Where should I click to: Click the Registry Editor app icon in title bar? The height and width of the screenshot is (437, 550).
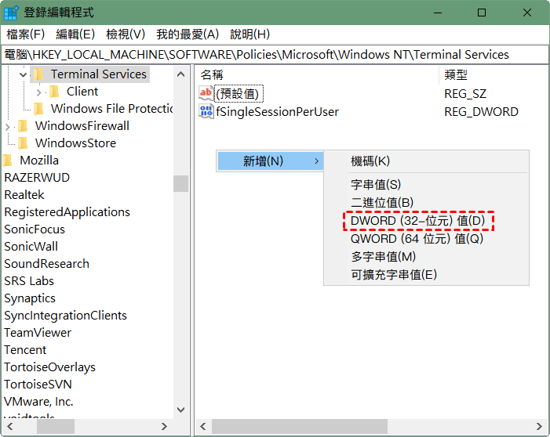pyautogui.click(x=10, y=13)
